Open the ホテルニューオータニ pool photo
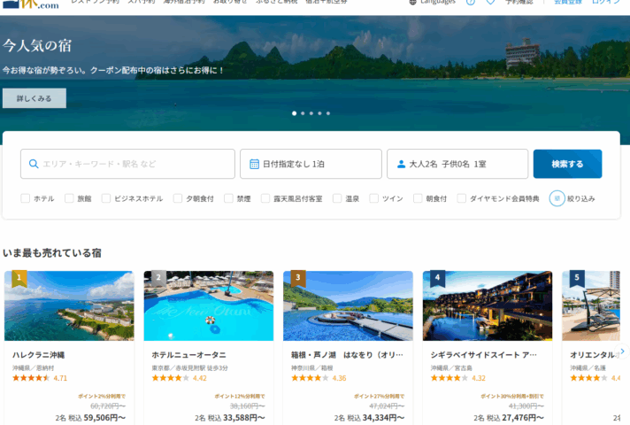The width and height of the screenshot is (630, 425). 209,306
